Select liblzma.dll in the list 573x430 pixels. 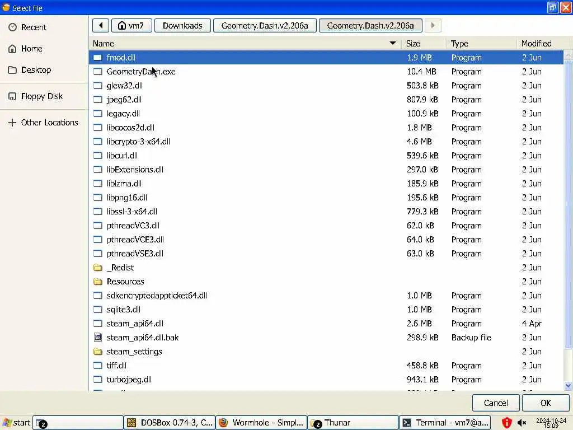[326, 184]
